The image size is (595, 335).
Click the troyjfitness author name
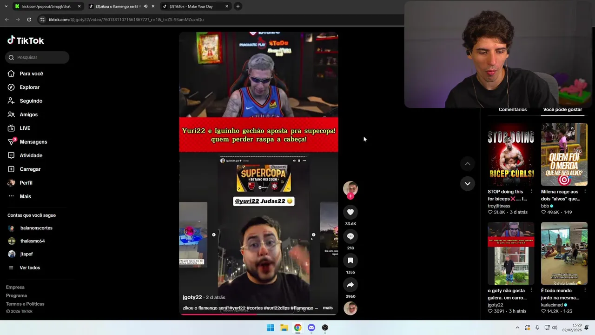click(499, 206)
